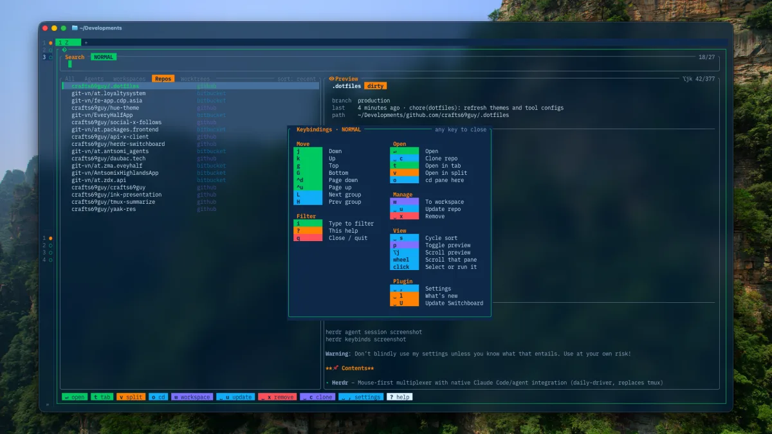Click the 'w workspace' button in bottom bar

(192, 397)
